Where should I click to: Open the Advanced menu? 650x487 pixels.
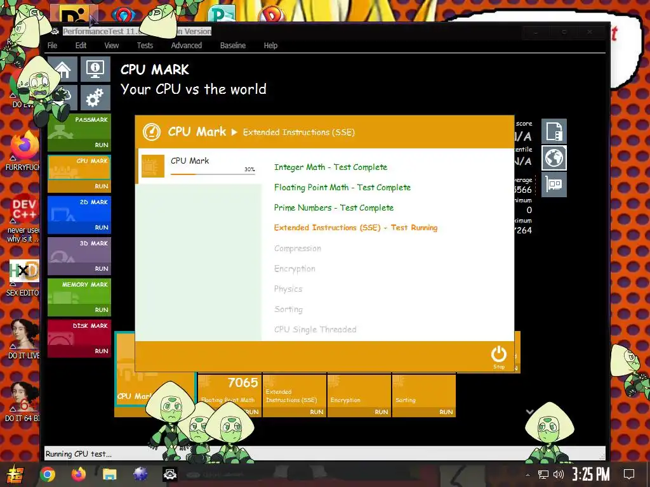pos(187,46)
